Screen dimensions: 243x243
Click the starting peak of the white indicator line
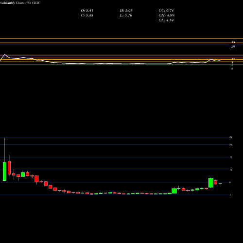click(4, 54)
